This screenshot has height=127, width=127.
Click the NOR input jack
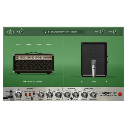[11, 96]
